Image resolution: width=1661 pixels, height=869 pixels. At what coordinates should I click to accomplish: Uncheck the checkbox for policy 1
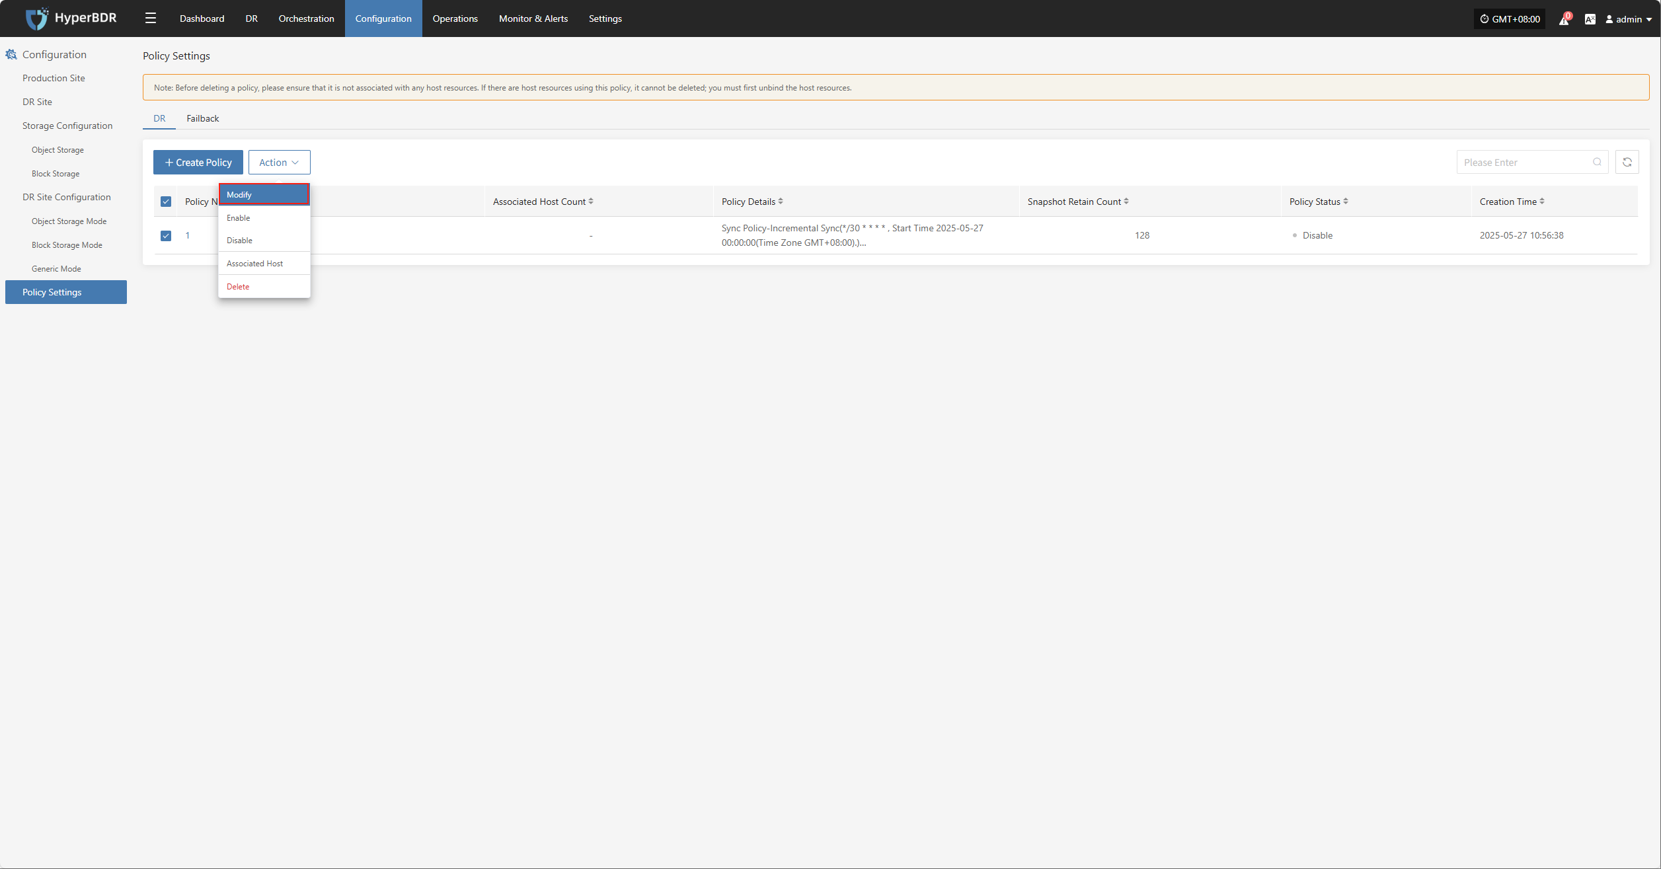[166, 236]
